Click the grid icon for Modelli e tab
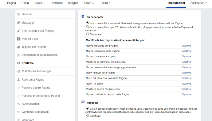 pos(19,39)
